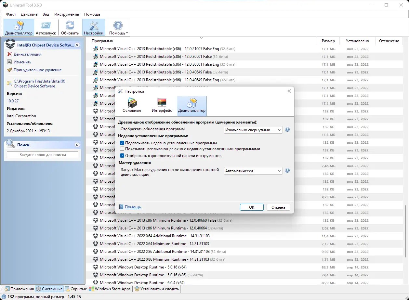This screenshot has height=300, width=409.
Task: Switch to the Windows Store Apps tab
Action: (x=110, y=289)
